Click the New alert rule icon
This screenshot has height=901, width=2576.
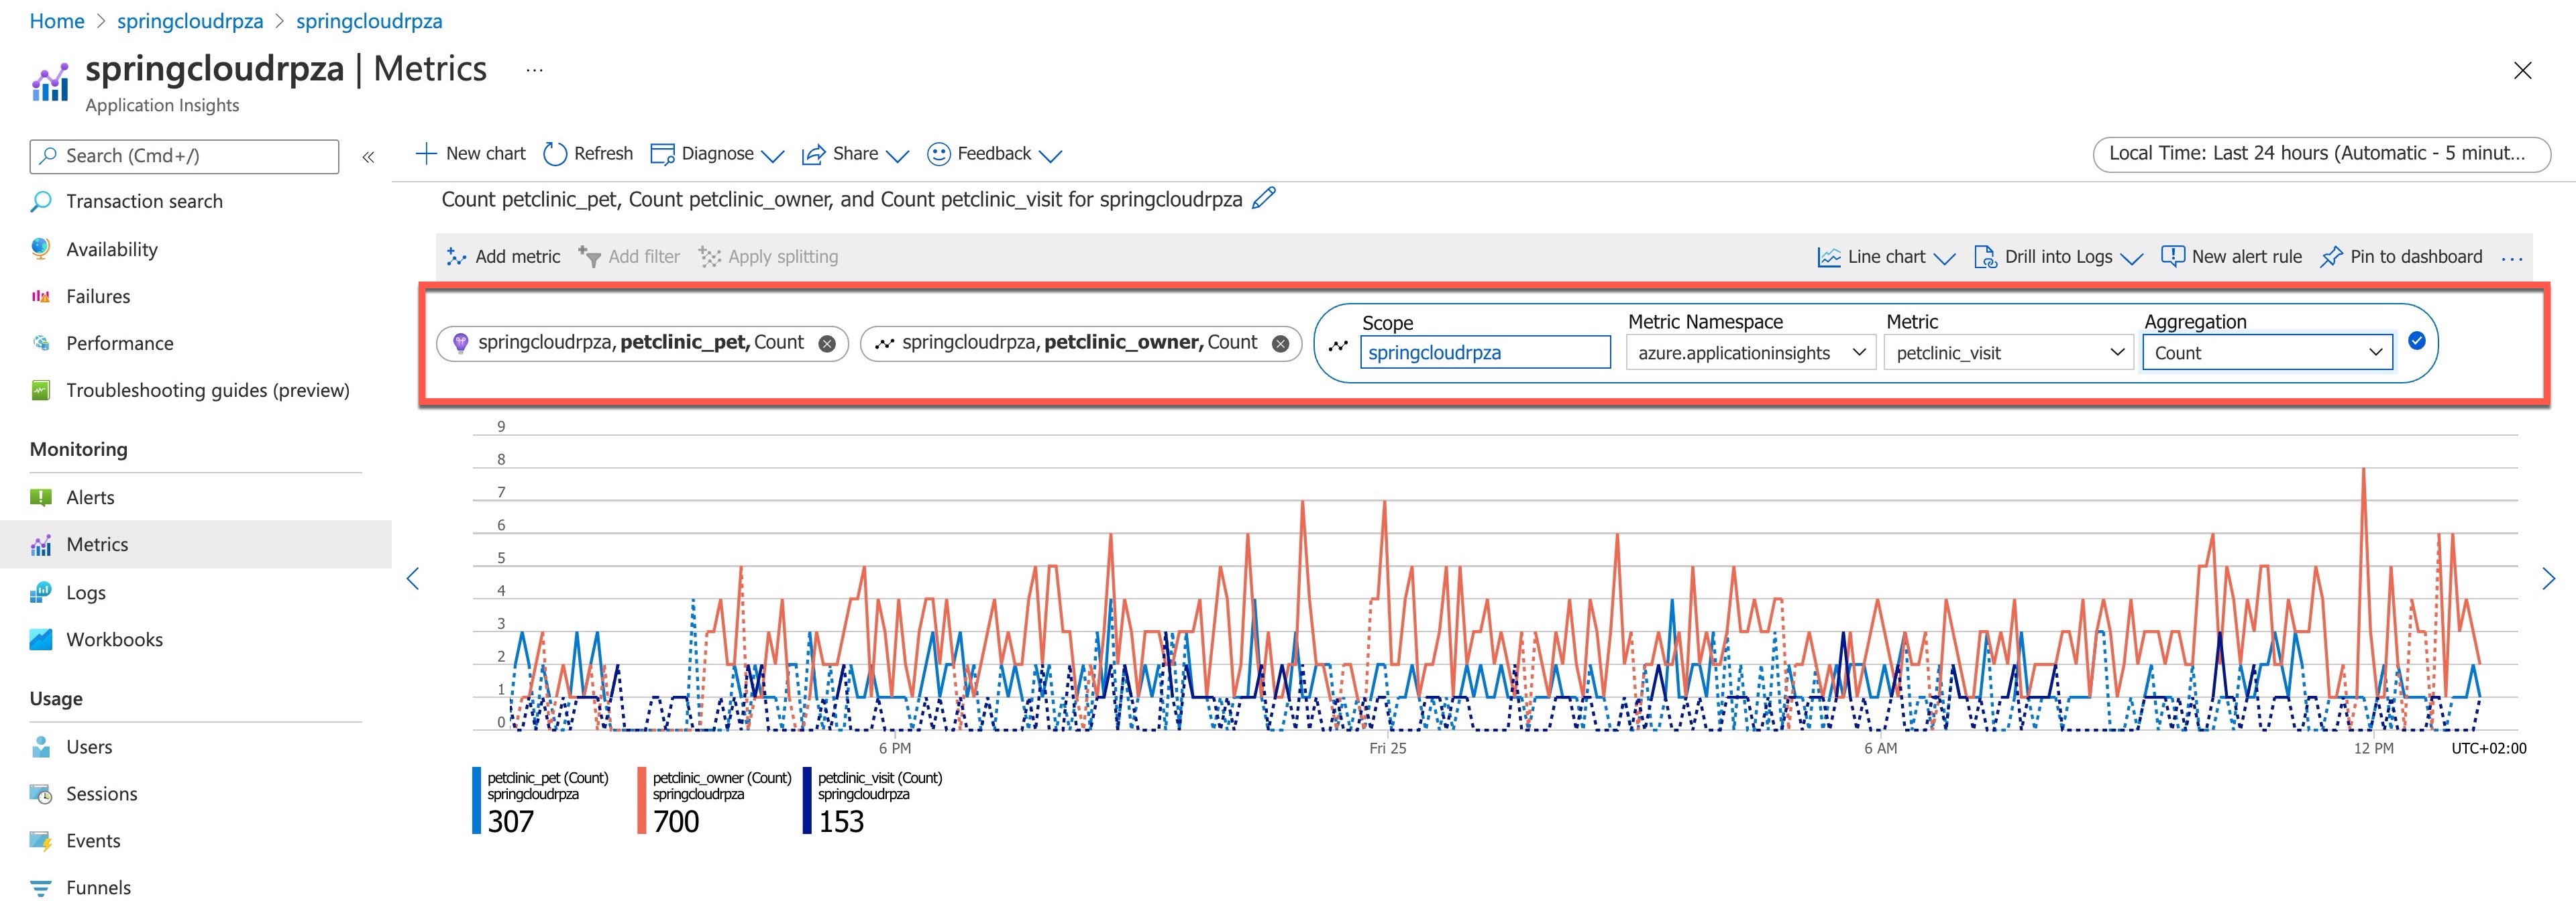2172,257
